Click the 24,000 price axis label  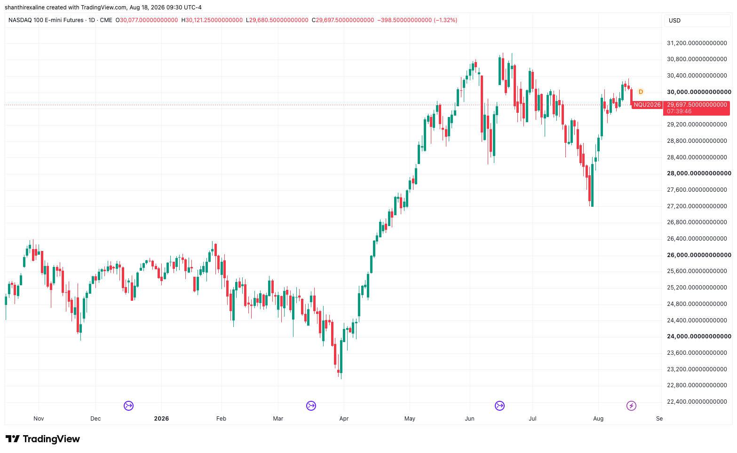coord(699,336)
